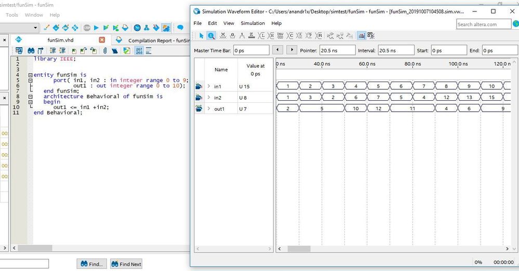Select the Zoom tool in waveform toolbar
Viewport: 519px width, 271px height.
point(211,35)
